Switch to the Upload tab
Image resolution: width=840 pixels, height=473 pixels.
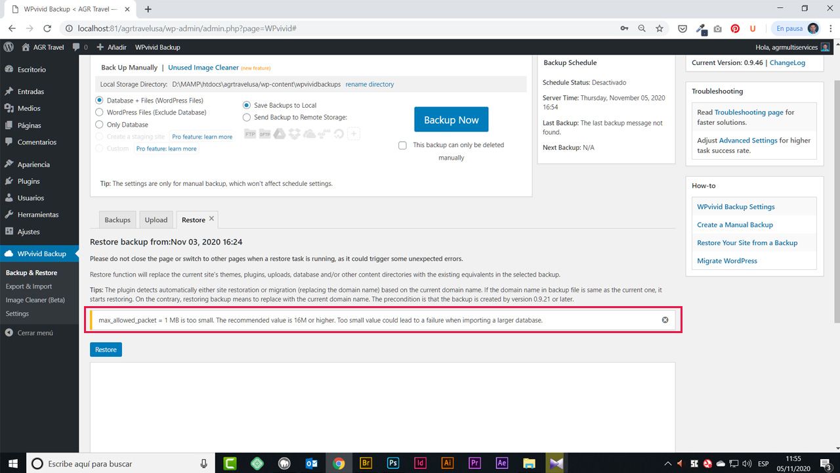[156, 220]
